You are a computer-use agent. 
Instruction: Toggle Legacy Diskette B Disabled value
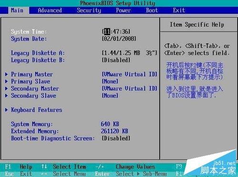tap(116, 60)
